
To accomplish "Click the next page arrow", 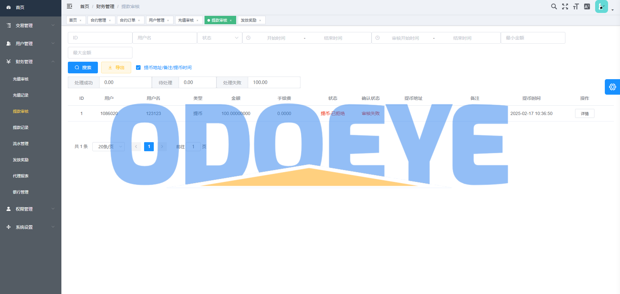I will (162, 147).
